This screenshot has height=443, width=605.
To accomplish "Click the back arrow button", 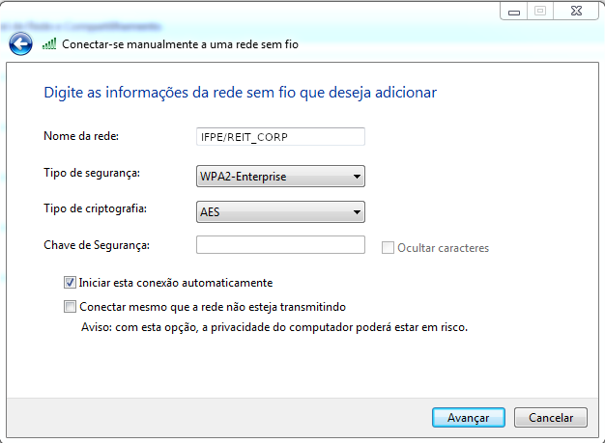I will (x=20, y=43).
